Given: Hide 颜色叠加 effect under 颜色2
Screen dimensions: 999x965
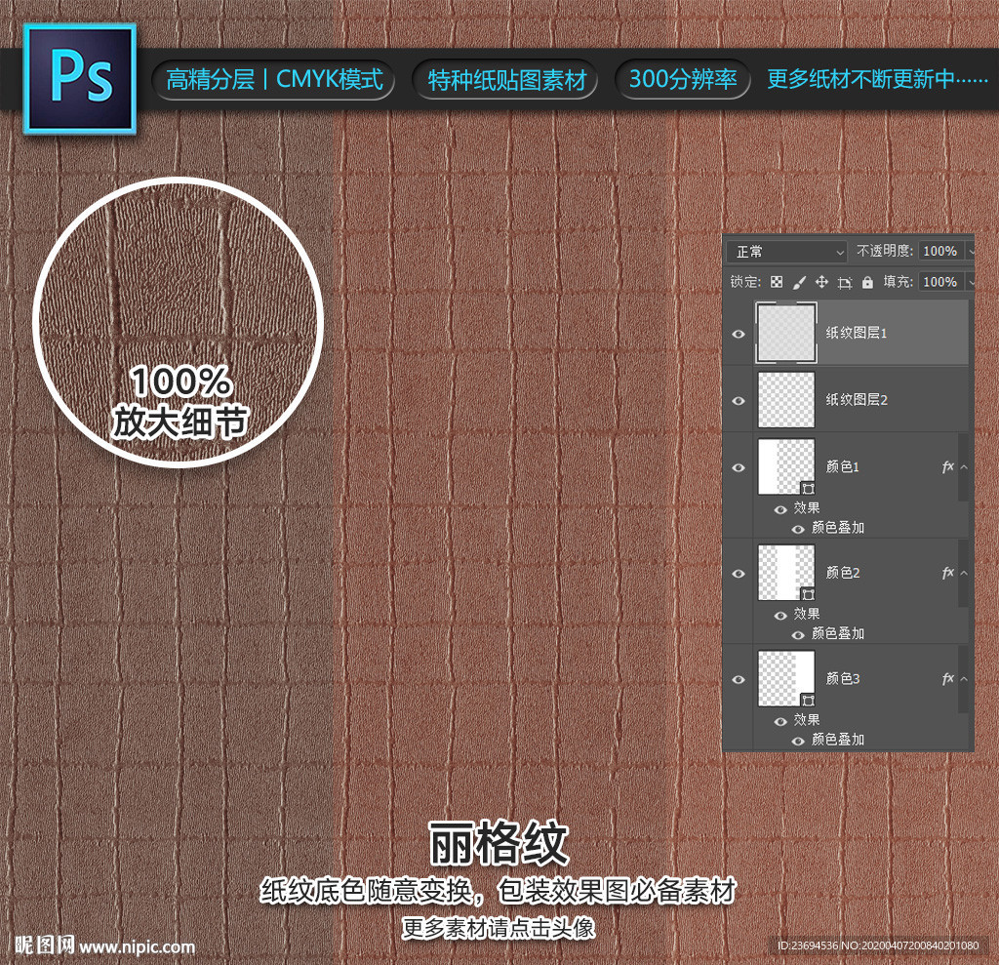Looking at the screenshot, I should pos(798,635).
